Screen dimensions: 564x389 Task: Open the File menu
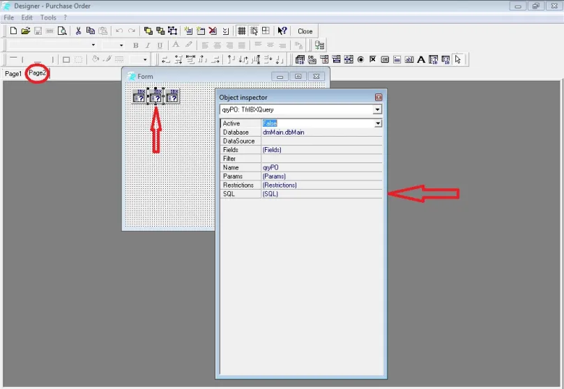click(x=8, y=17)
